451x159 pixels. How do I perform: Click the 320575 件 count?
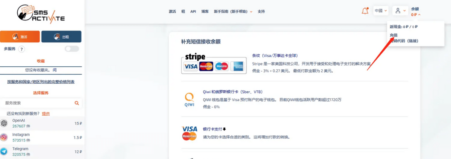tap(21, 154)
